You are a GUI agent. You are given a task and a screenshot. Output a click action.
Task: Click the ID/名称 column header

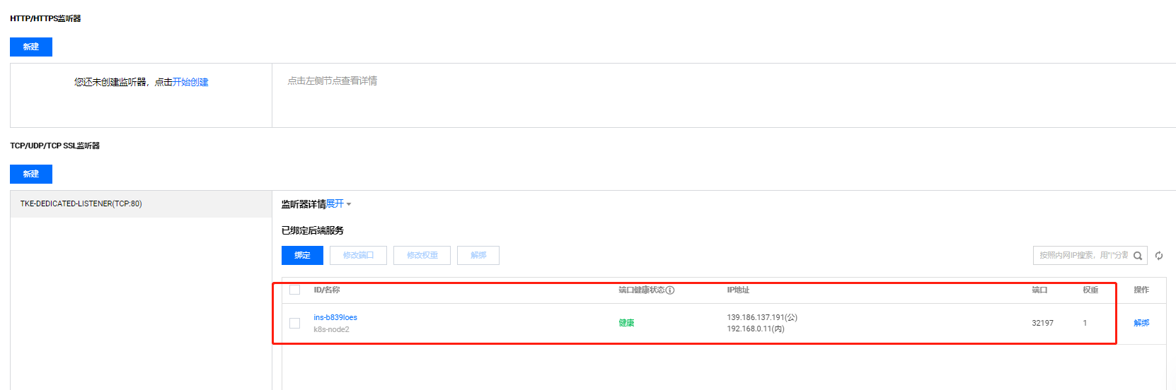click(x=327, y=290)
